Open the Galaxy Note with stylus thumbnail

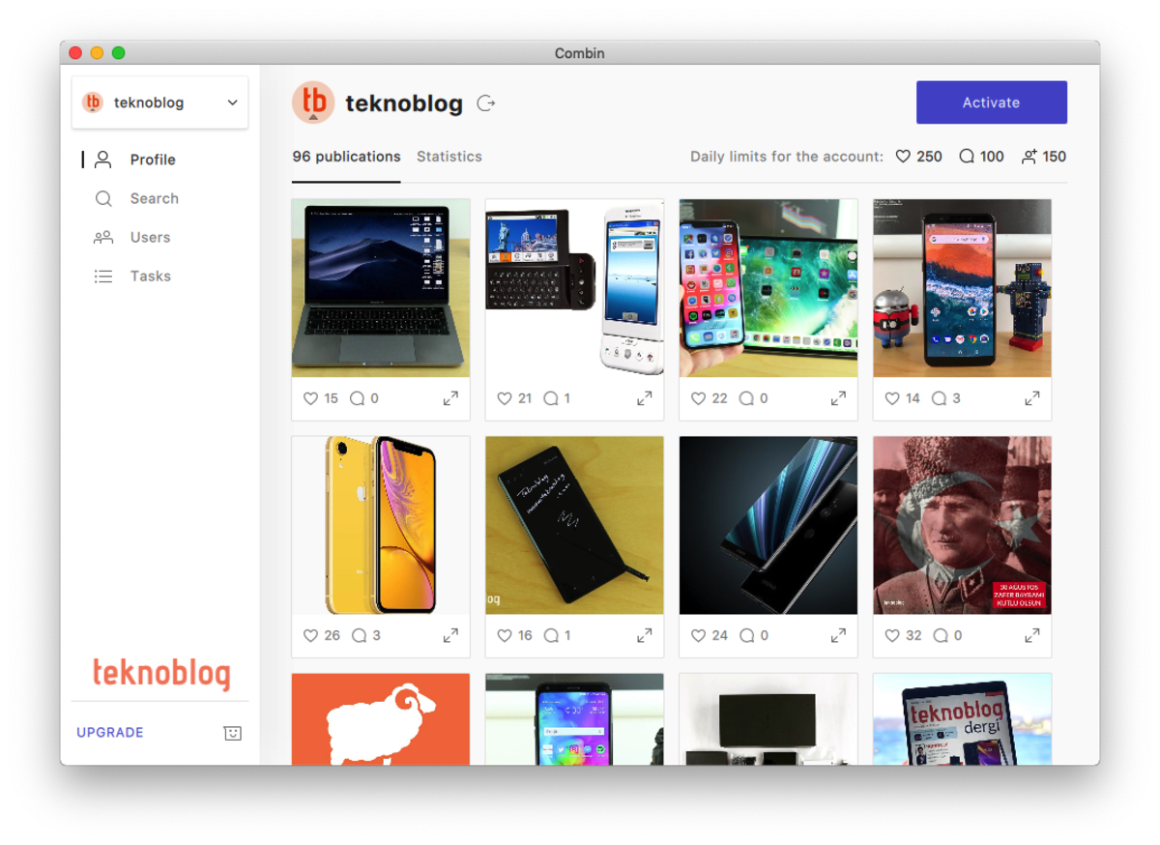pyautogui.click(x=574, y=525)
